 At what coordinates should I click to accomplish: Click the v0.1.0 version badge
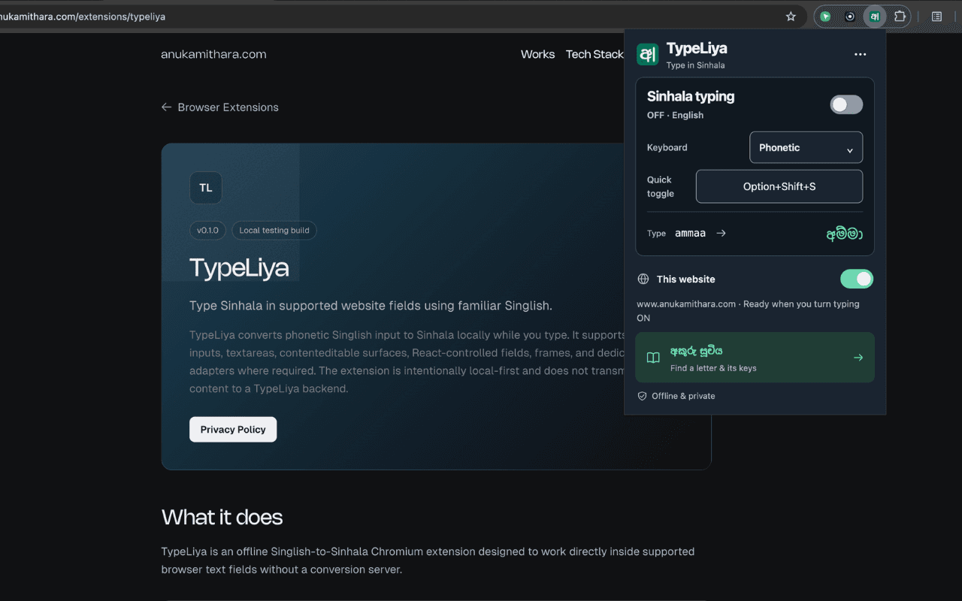[208, 231]
